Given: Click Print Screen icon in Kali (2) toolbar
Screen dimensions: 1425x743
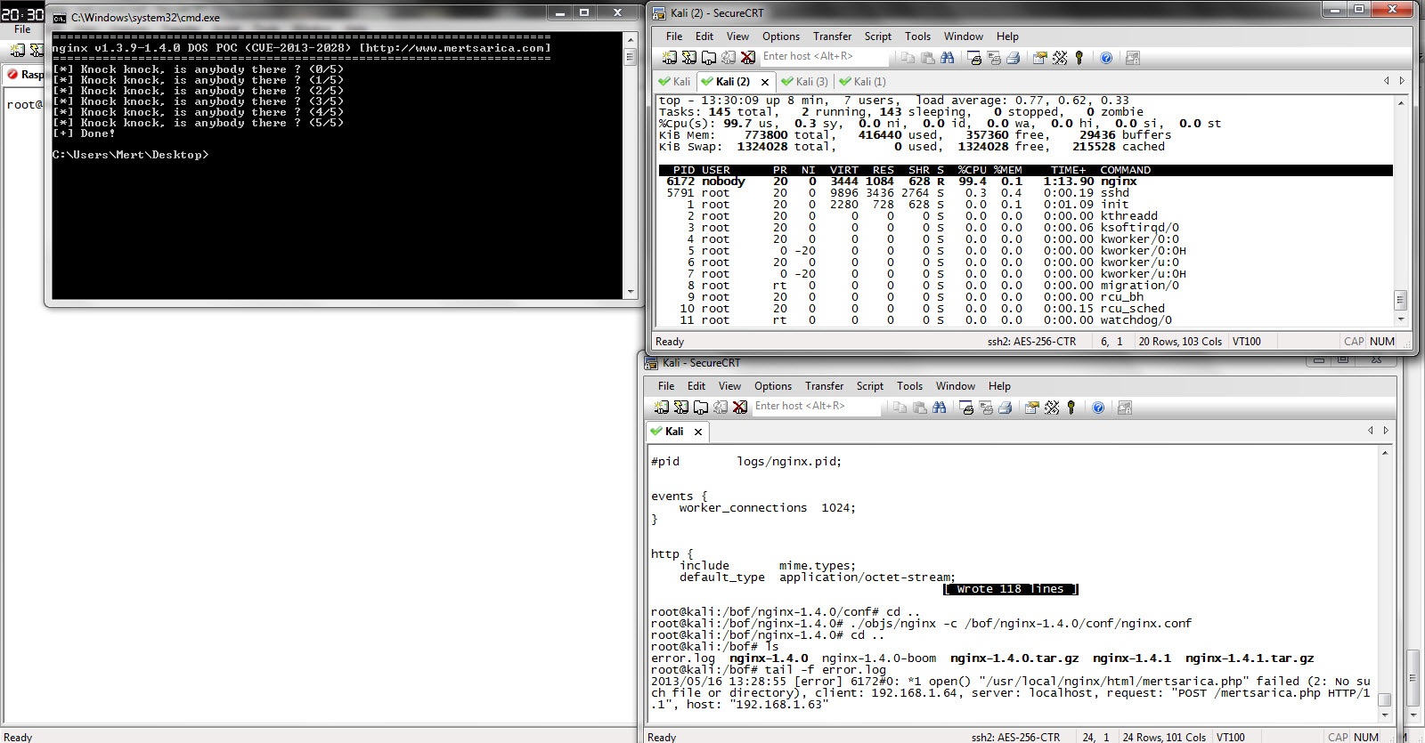Looking at the screenshot, I should [x=974, y=57].
